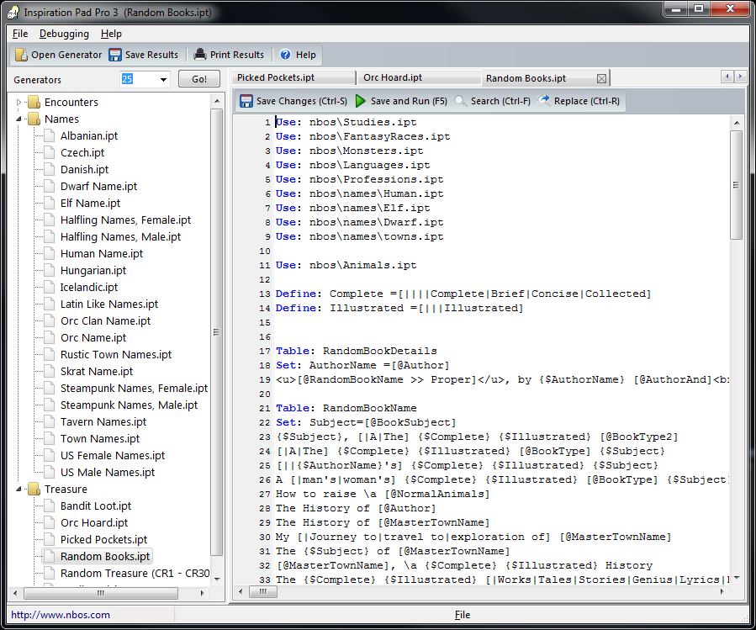756x630 pixels.
Task: Select Dwarf Name.ipt in the tree
Action: 99,187
